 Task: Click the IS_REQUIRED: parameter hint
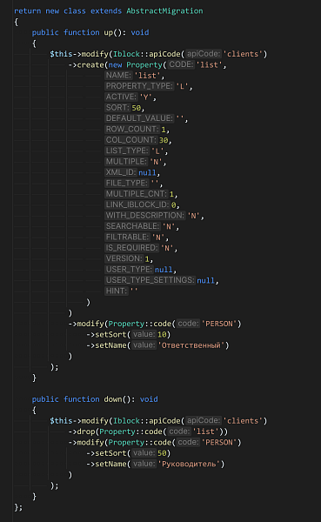pyautogui.click(x=131, y=248)
